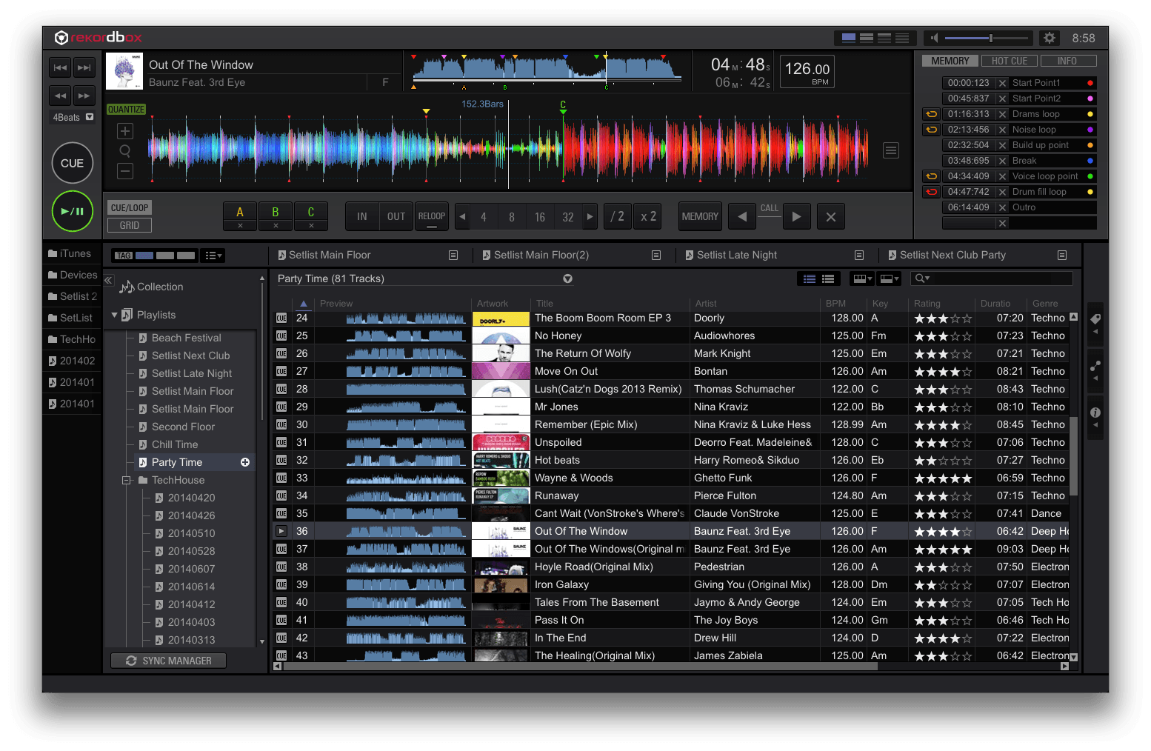Collapse the tree view double-arrow icon
The width and height of the screenshot is (1151, 751).
[x=108, y=280]
